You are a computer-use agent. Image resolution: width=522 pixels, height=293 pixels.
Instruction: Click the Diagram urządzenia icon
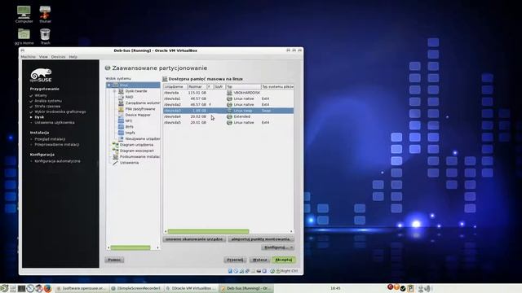click(115, 145)
